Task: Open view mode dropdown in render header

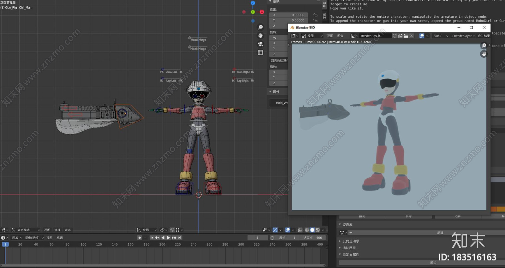Action: click(312, 36)
